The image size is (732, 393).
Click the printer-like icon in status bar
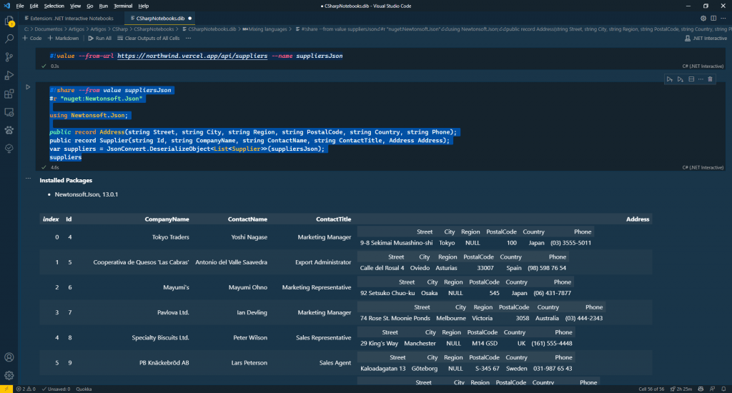tap(701, 389)
